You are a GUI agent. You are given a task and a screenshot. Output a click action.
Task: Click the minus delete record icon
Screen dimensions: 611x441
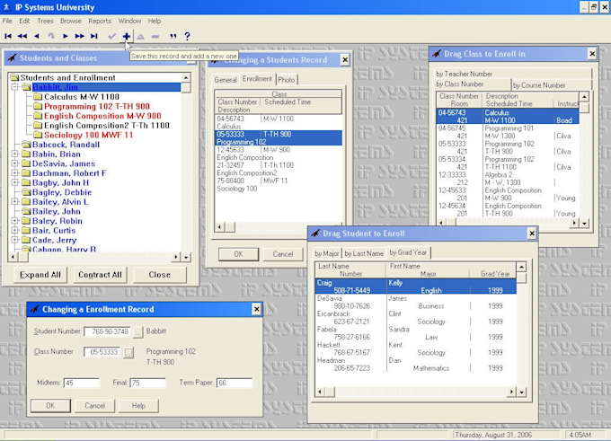[x=155, y=37]
